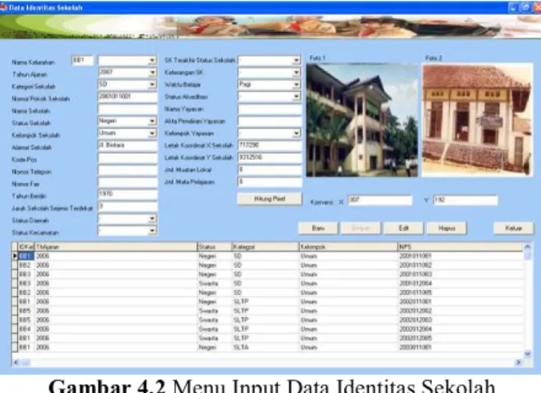The width and height of the screenshot is (541, 393).
Task: Click the Konversi X field
Action: [x=380, y=201]
